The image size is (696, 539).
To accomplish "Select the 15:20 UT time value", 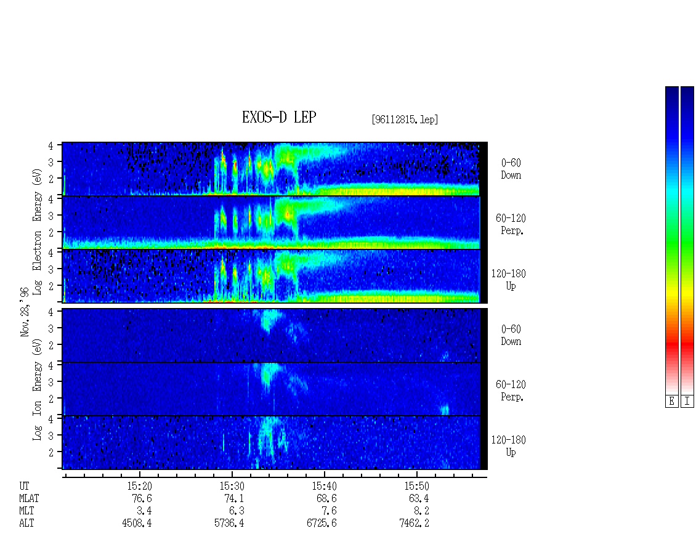I will pyautogui.click(x=140, y=486).
